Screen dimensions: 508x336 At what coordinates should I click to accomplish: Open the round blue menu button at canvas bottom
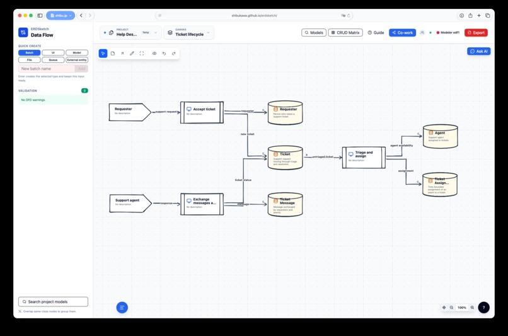pos(122,308)
